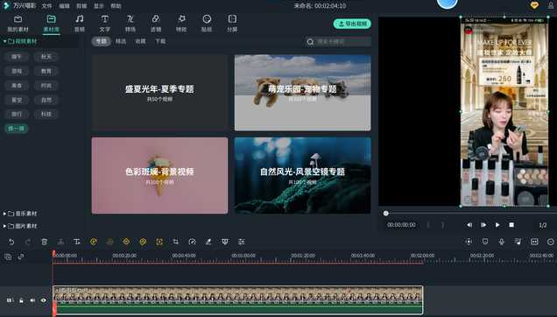Open the 帮助 menu

[x=116, y=6]
